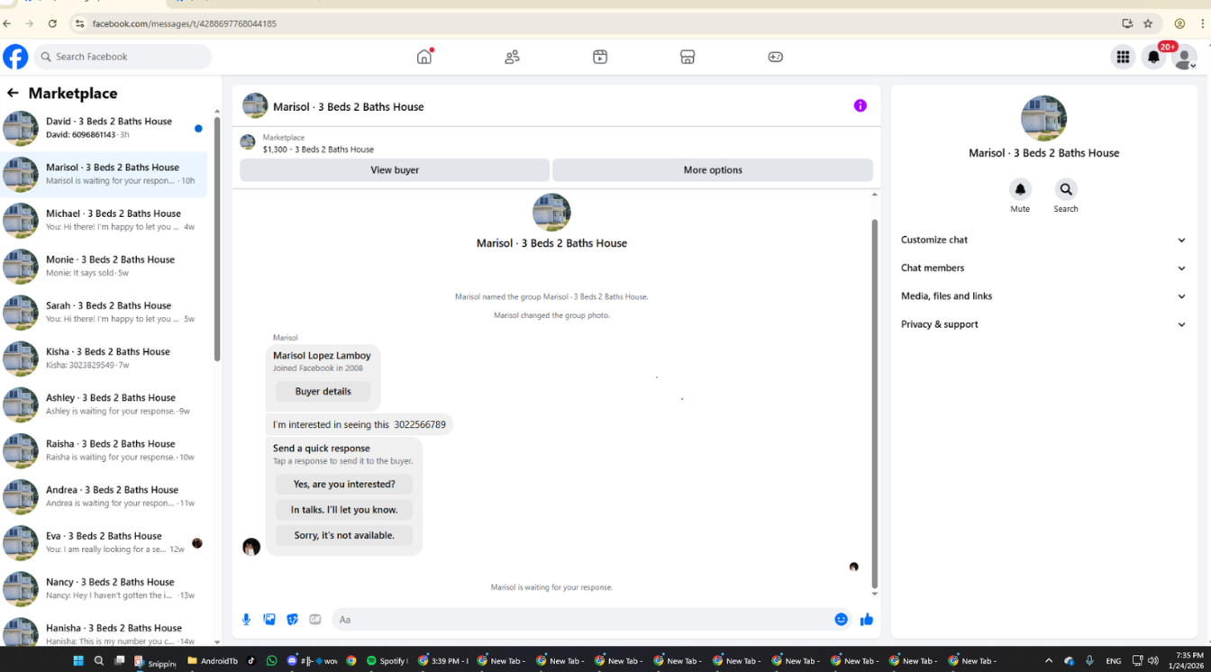
Task: Expand the Customize chat section
Action: pyautogui.click(x=1044, y=240)
